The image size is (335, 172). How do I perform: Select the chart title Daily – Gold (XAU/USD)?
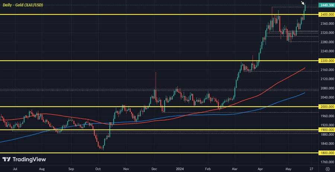[23, 5]
